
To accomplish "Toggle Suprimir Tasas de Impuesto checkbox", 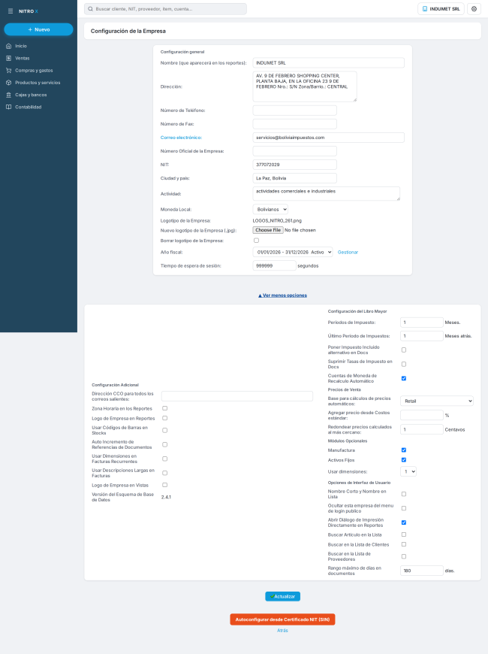I will pyautogui.click(x=404, y=364).
